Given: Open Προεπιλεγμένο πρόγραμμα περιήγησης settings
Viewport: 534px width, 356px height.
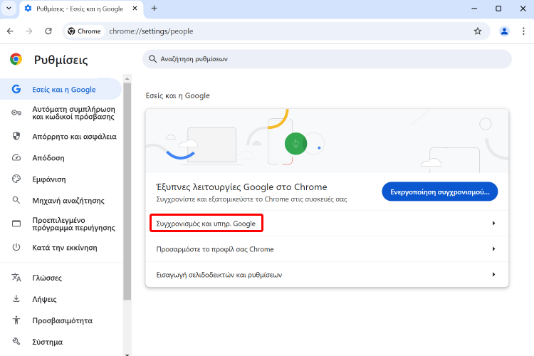Looking at the screenshot, I should pos(61,224).
